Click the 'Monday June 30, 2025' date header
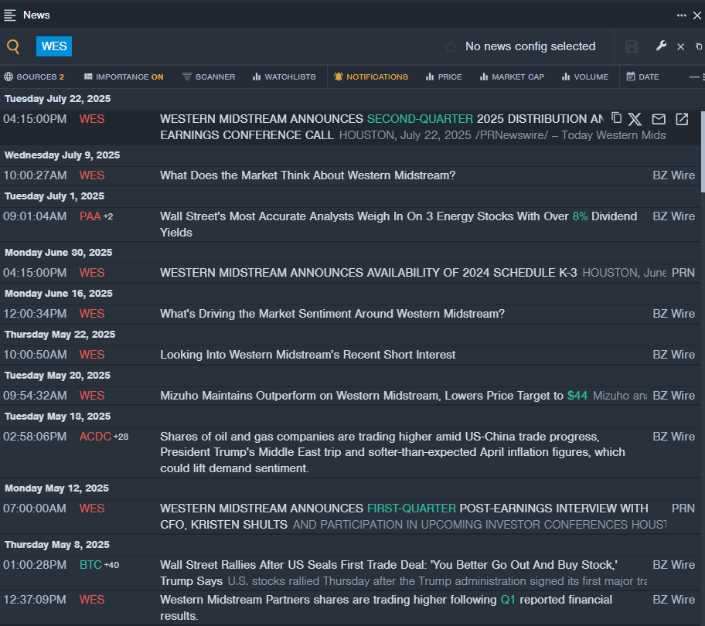 [x=59, y=253]
